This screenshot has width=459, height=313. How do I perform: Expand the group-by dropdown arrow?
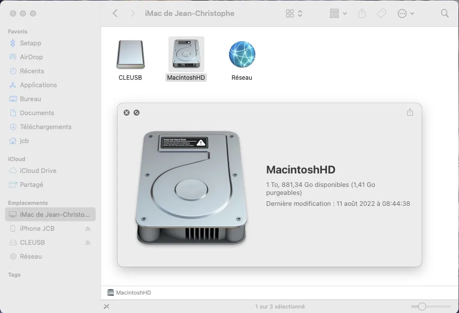345,13
